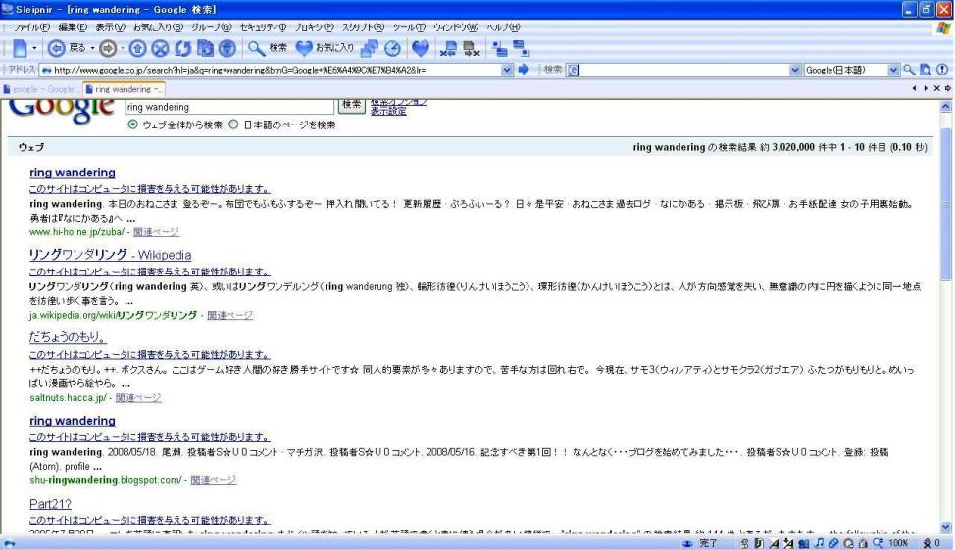Open スクリプト(R) menu

click(x=363, y=27)
